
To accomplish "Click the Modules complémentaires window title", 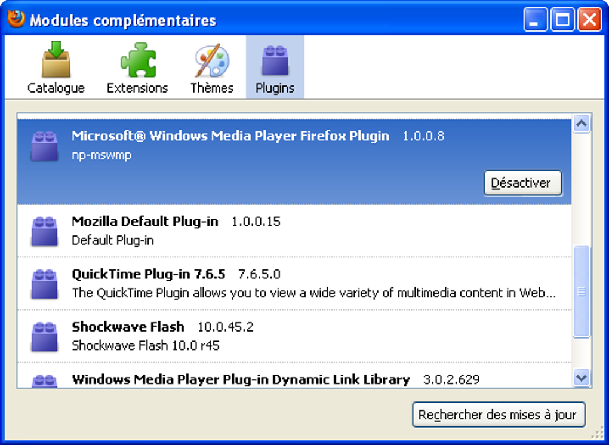I will click(123, 20).
